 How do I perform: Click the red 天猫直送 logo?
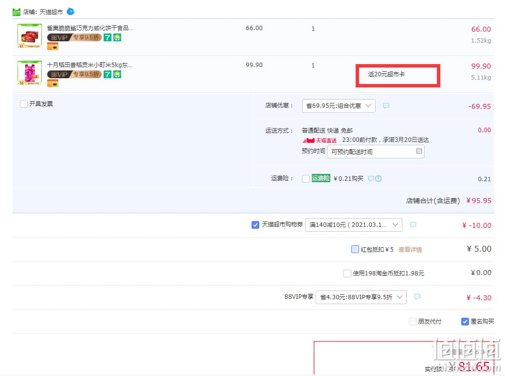tap(320, 140)
